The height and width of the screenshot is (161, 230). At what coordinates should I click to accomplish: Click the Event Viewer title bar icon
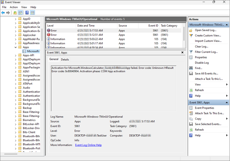2,2
